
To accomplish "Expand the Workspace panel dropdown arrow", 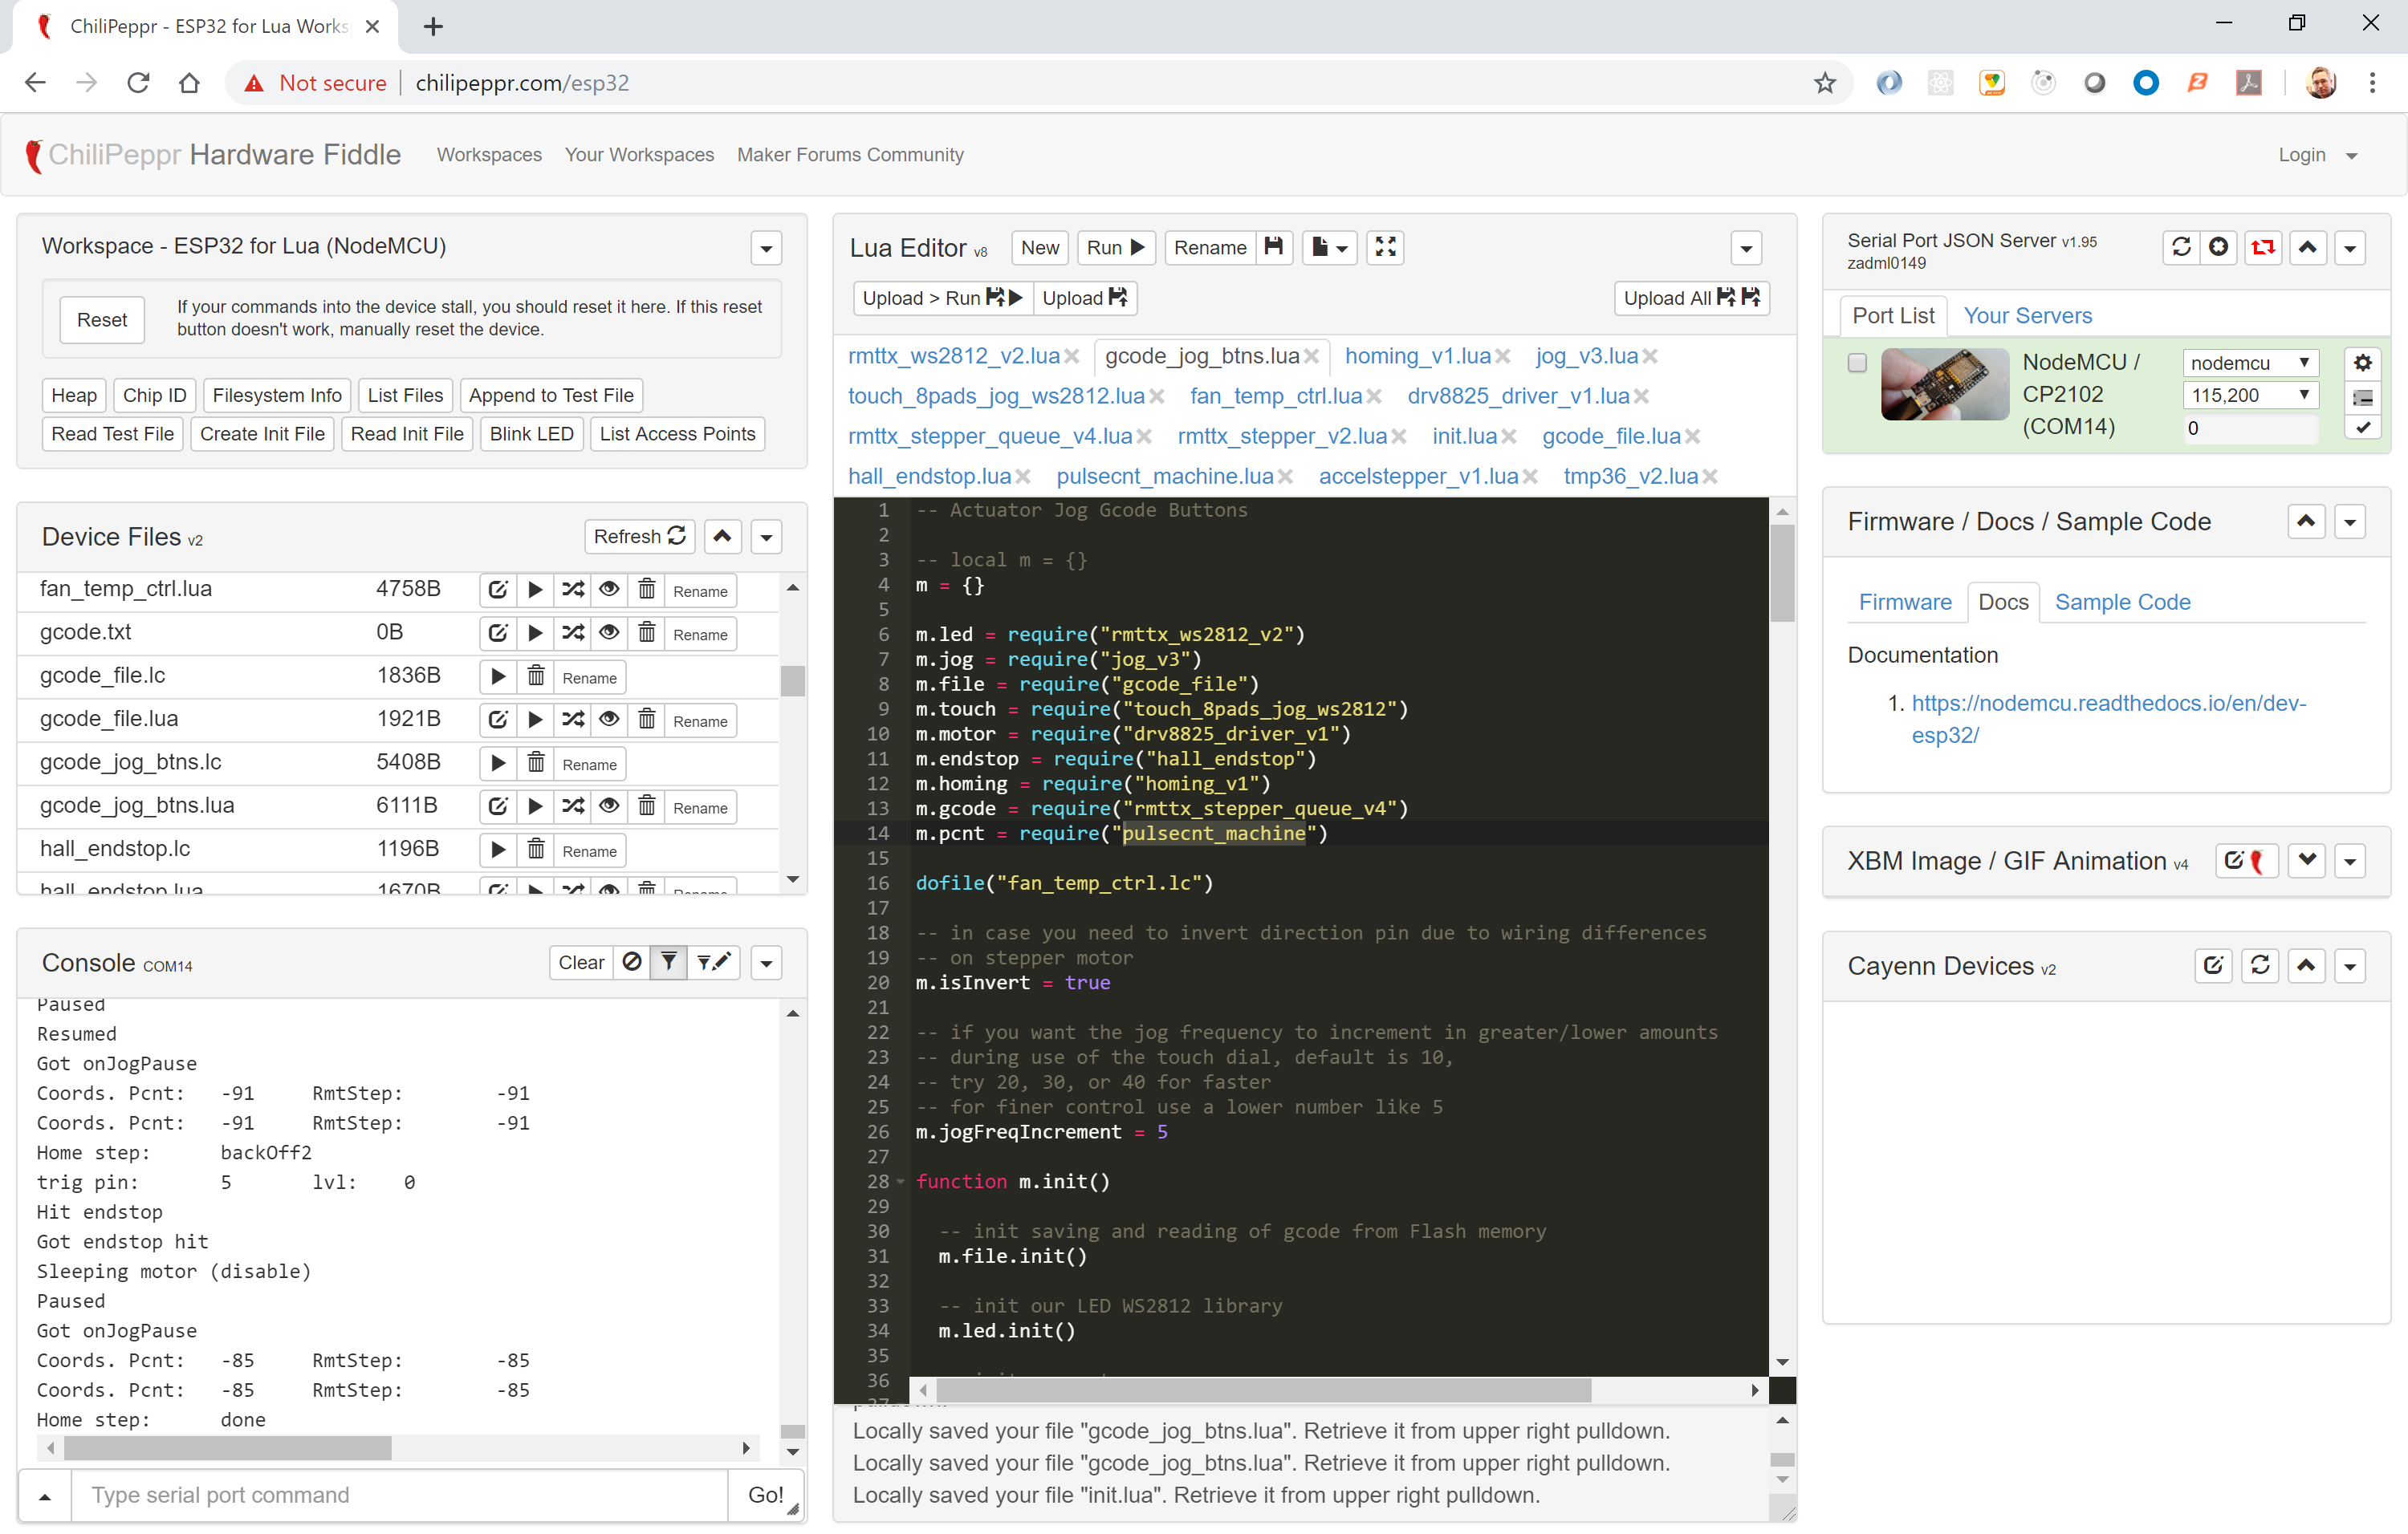I will pyautogui.click(x=766, y=247).
